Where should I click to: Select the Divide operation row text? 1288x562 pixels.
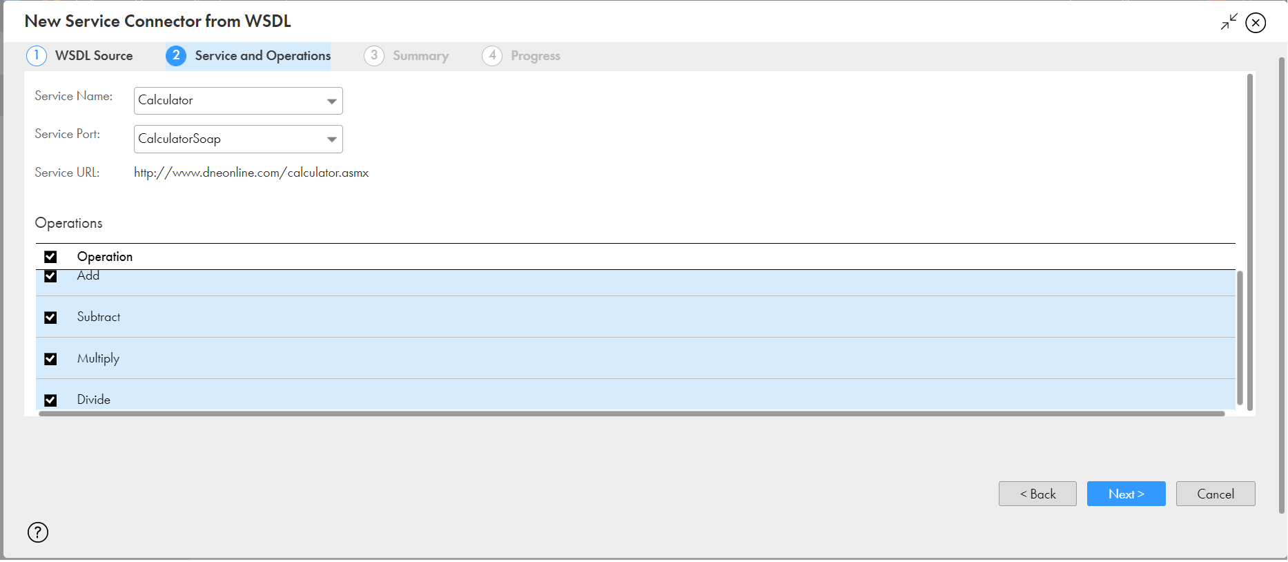point(94,400)
